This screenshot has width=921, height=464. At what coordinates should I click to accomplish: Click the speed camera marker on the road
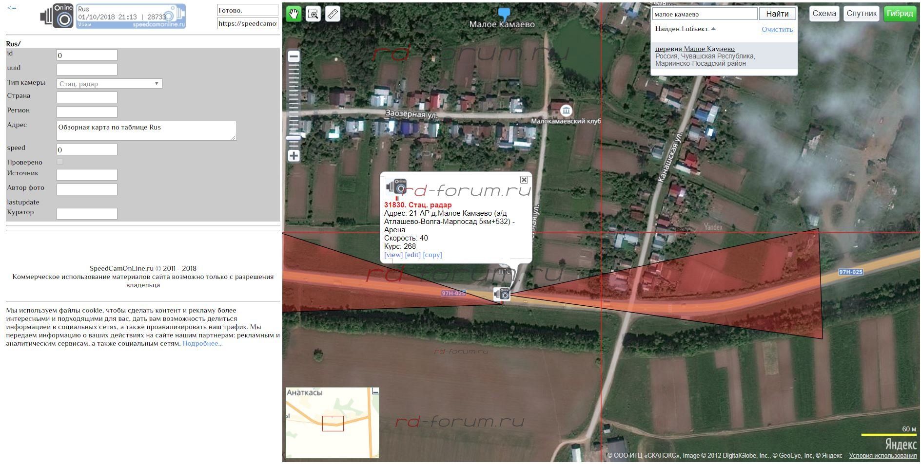coord(502,294)
